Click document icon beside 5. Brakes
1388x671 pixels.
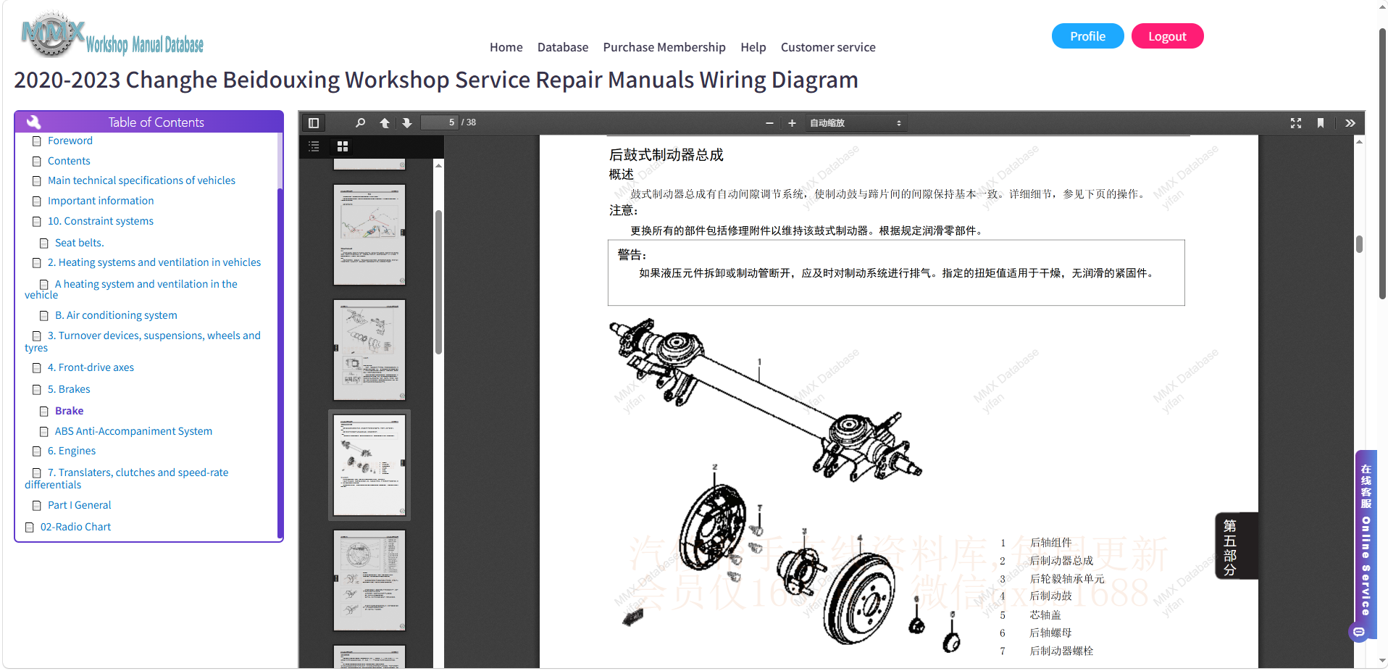pos(36,390)
